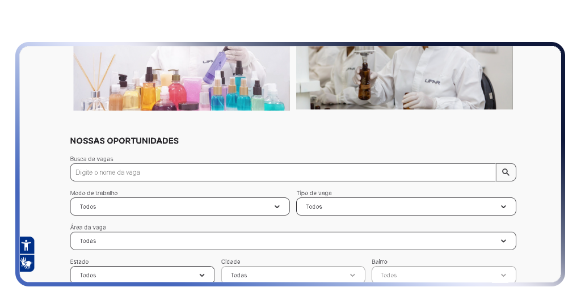Image resolution: width=581 pixels, height=304 pixels.
Task: Focus the 'Digite o nome da vaga' field
Action: pos(283,172)
